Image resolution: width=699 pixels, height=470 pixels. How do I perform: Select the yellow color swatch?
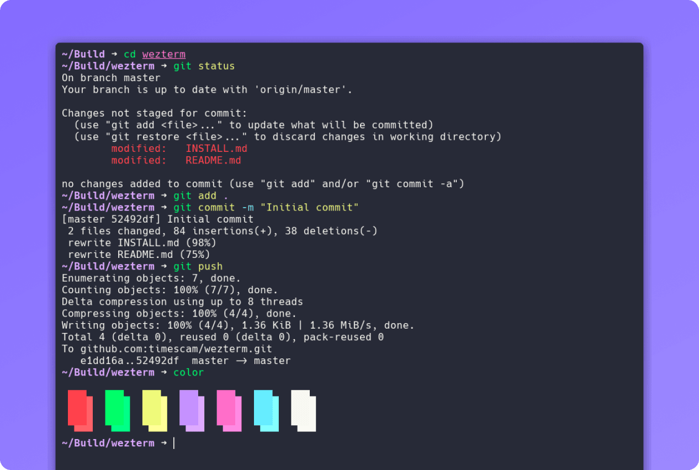(153, 410)
